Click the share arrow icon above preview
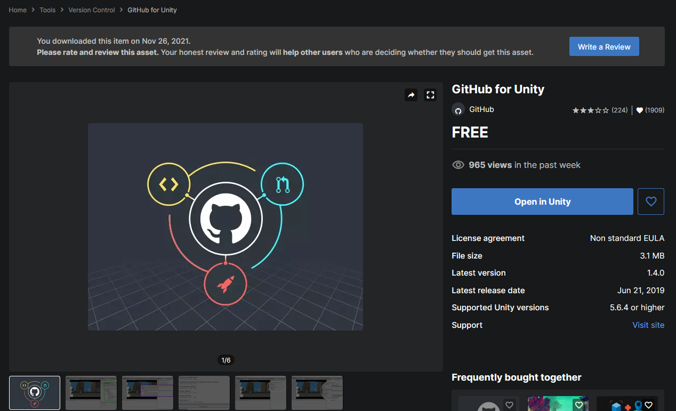The width and height of the screenshot is (676, 411). (411, 95)
